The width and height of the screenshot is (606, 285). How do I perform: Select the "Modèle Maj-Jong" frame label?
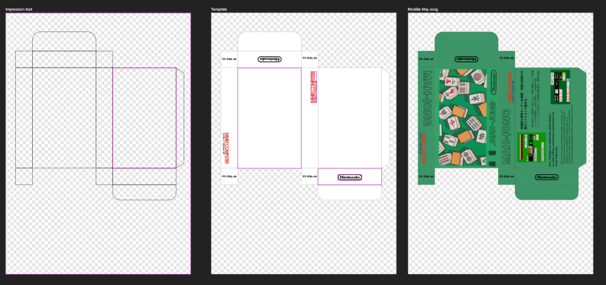[x=423, y=9]
